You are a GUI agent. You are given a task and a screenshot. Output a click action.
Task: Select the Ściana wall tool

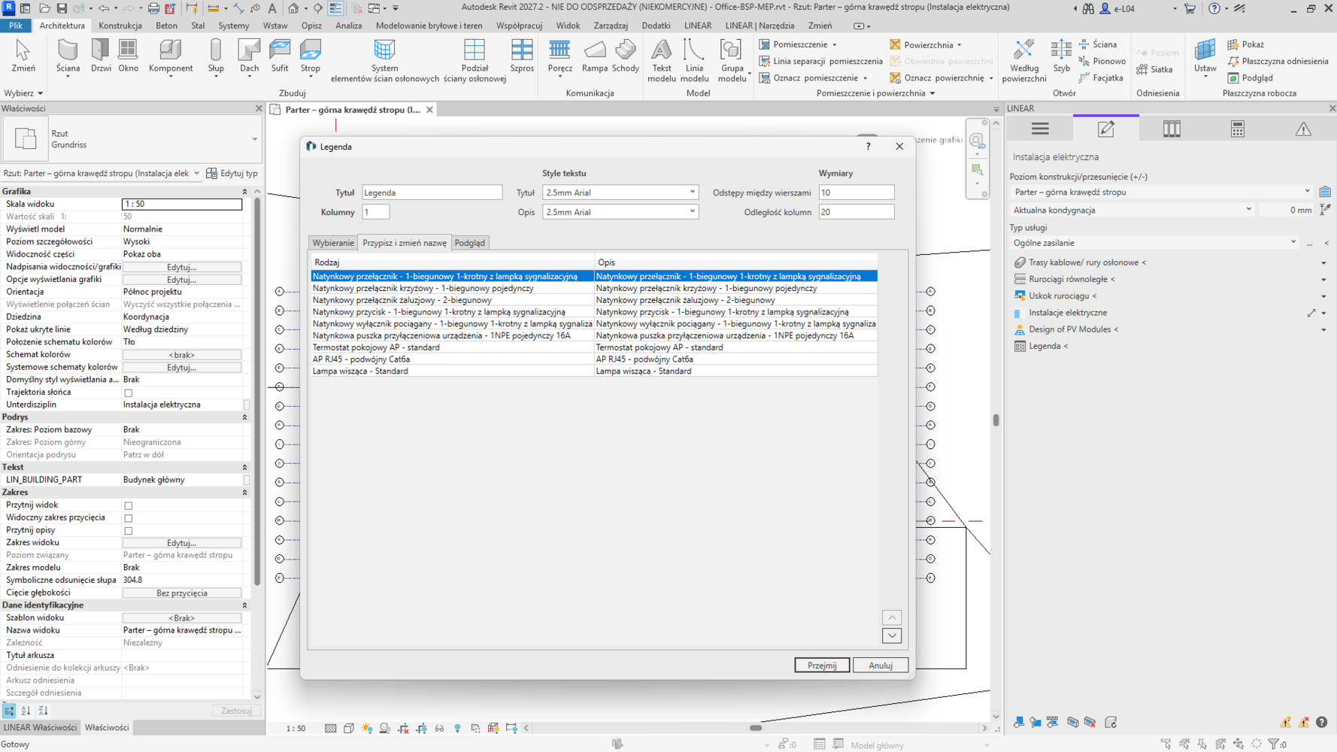click(68, 56)
